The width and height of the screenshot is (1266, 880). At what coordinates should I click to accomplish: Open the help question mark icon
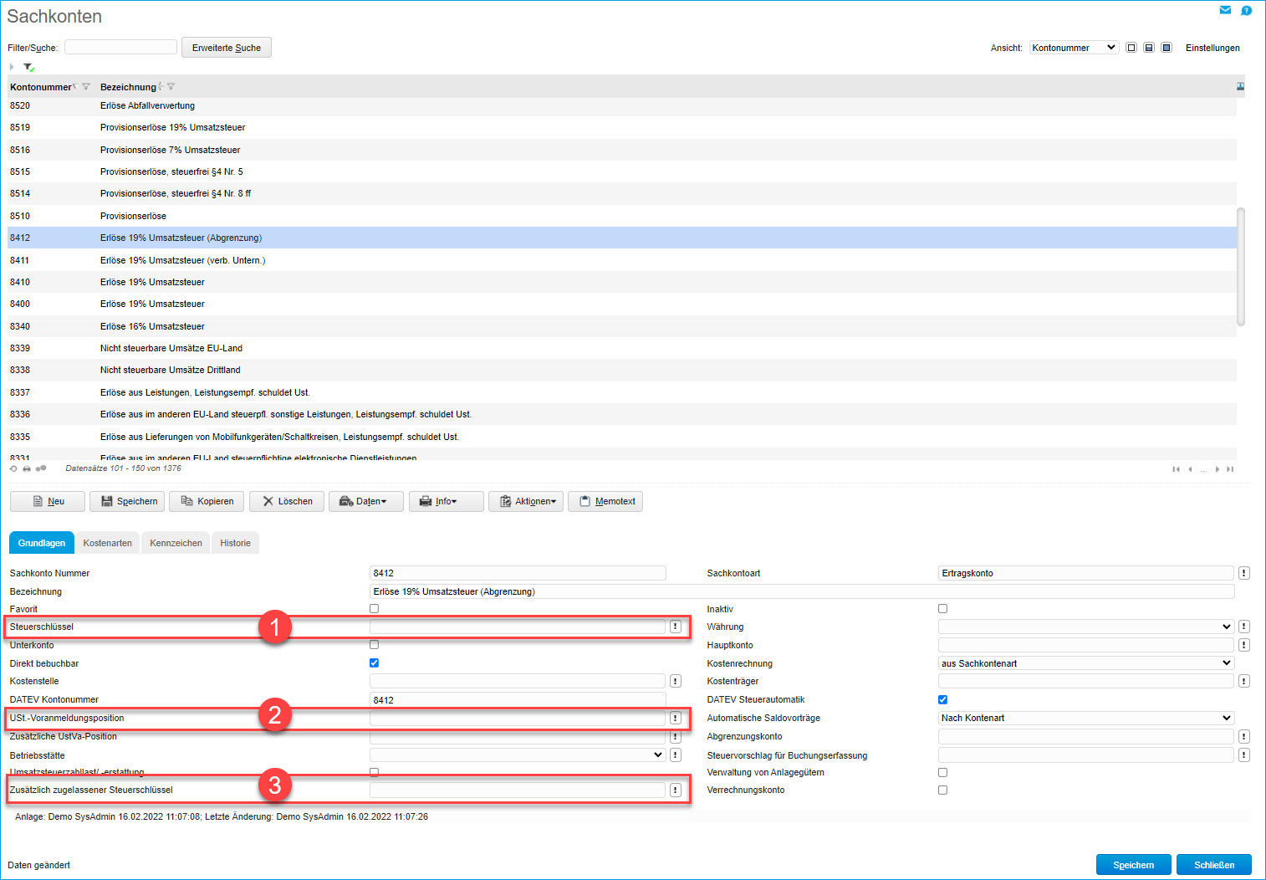(x=1246, y=11)
